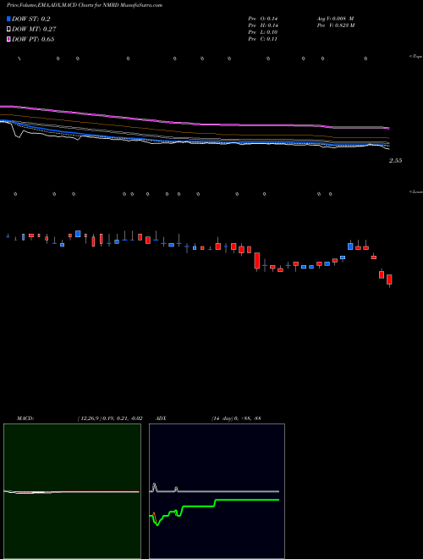Select the 'DOW PT: 0.65' legend label
The width and height of the screenshot is (423, 559).
point(33,39)
